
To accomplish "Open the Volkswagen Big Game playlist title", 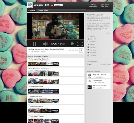I will point(39,59).
